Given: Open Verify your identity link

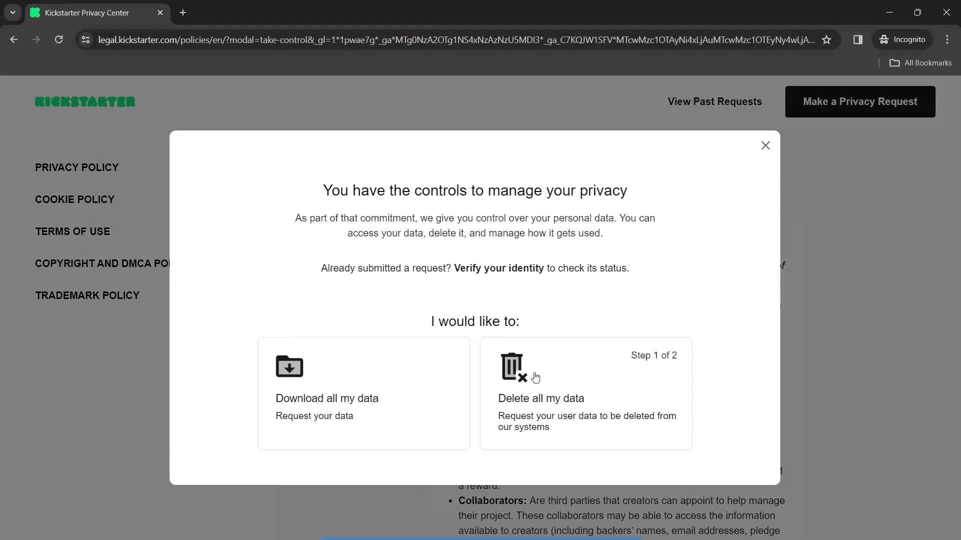Looking at the screenshot, I should [x=499, y=268].
